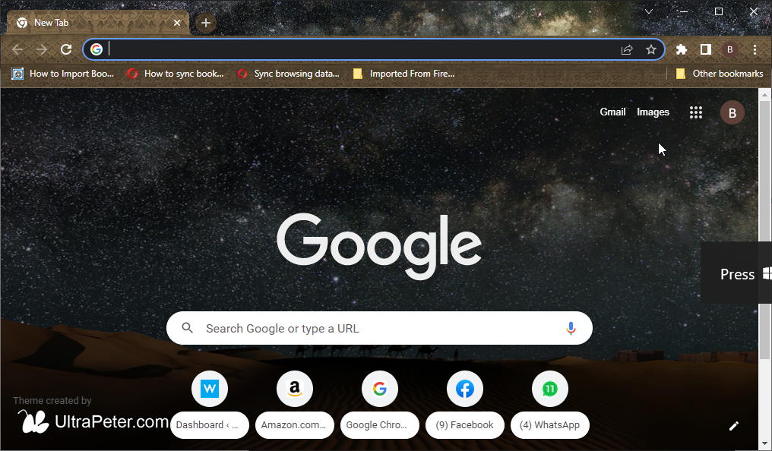Open How to sync book... bookmark
Image resolution: width=772 pixels, height=451 pixels.
176,74
